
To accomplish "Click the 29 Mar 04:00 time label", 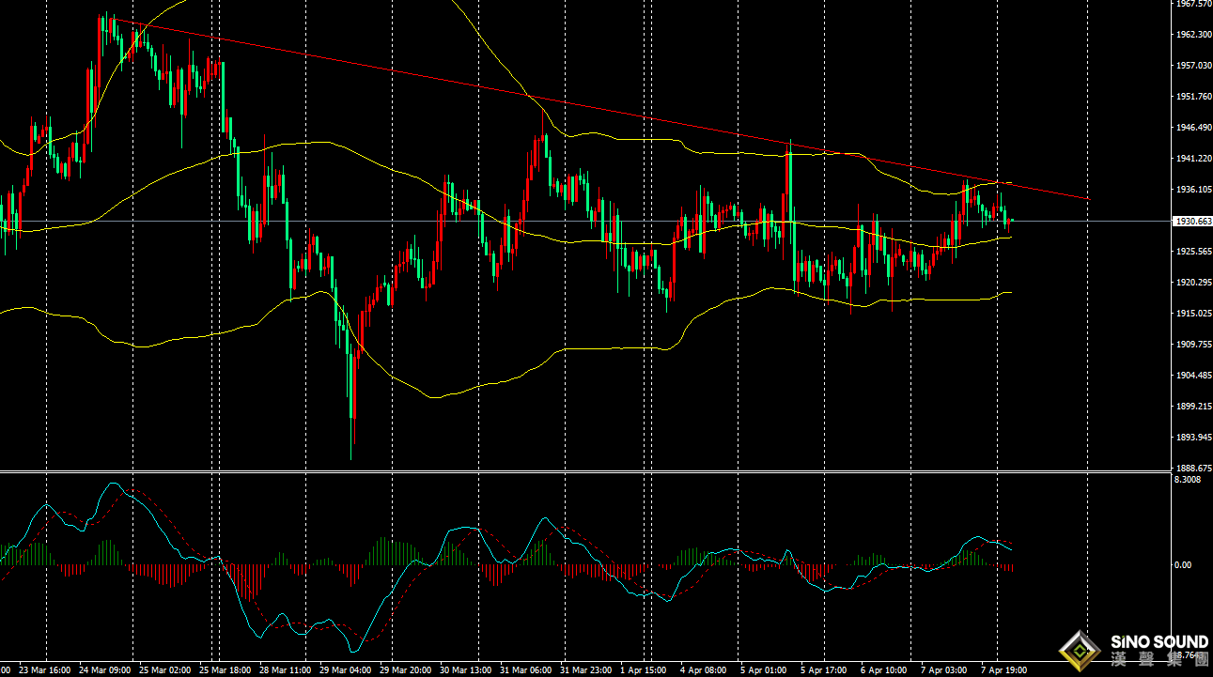I will pos(344,670).
